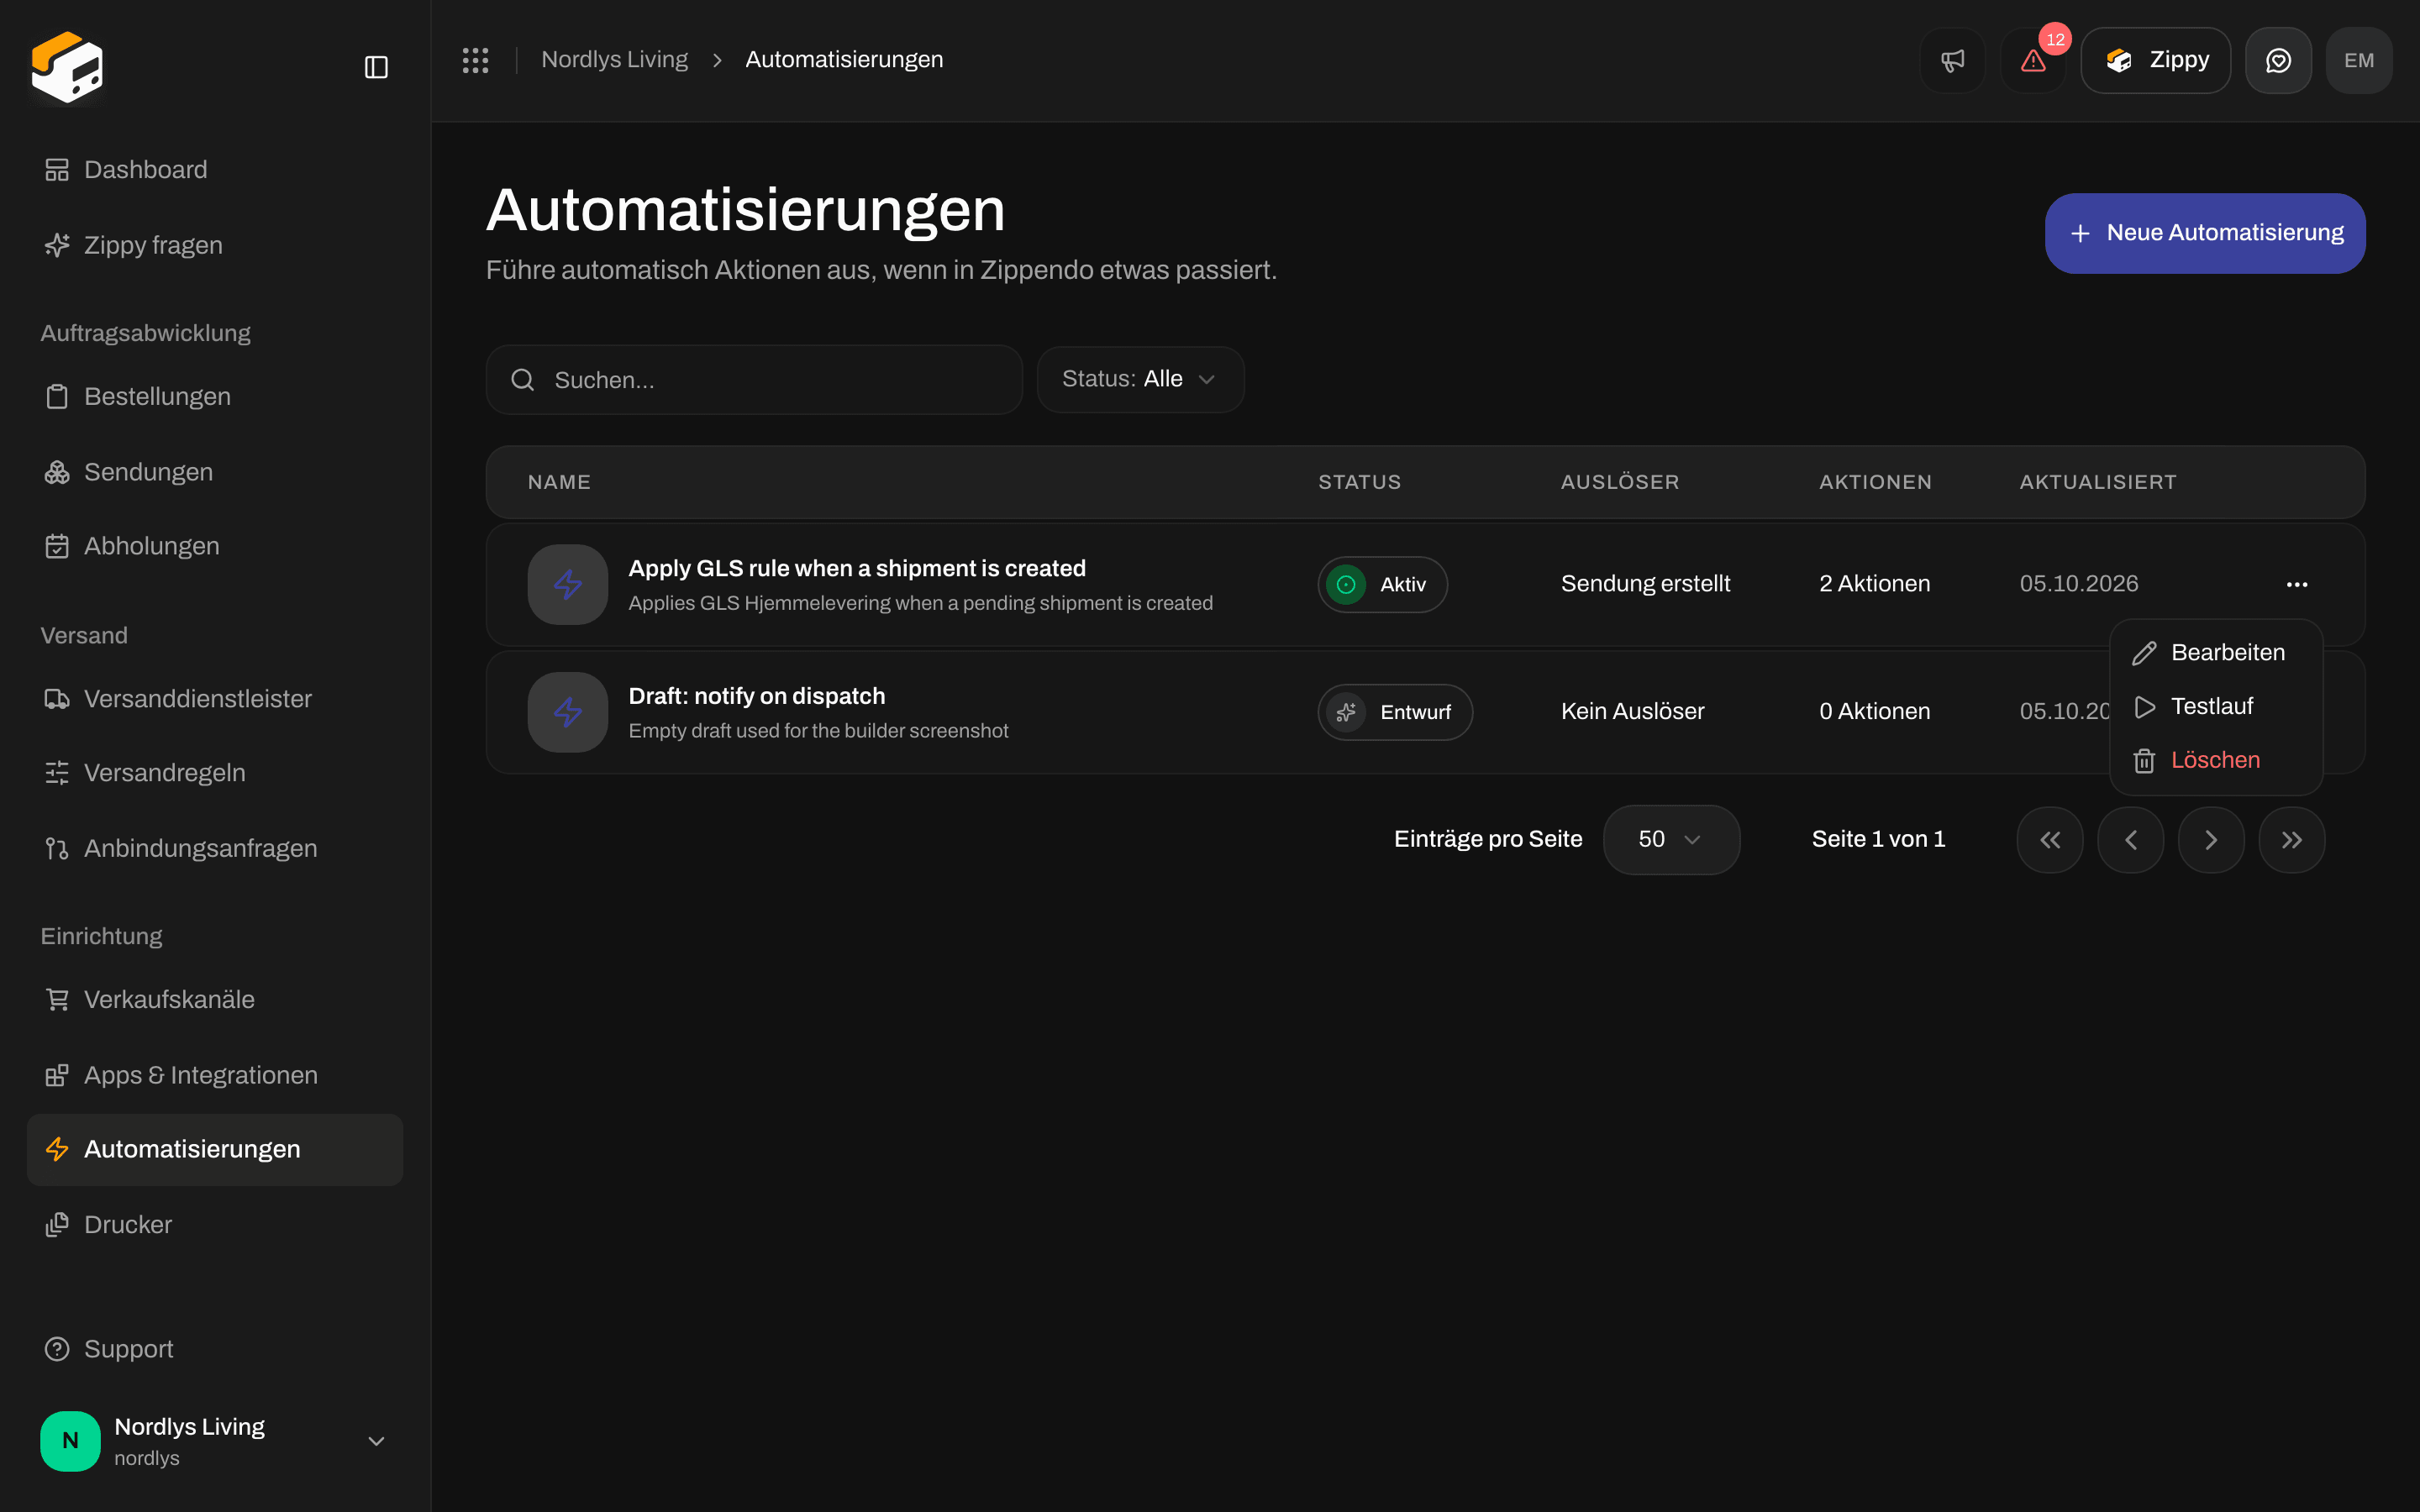Click the Aktiv status badge

(x=1382, y=584)
